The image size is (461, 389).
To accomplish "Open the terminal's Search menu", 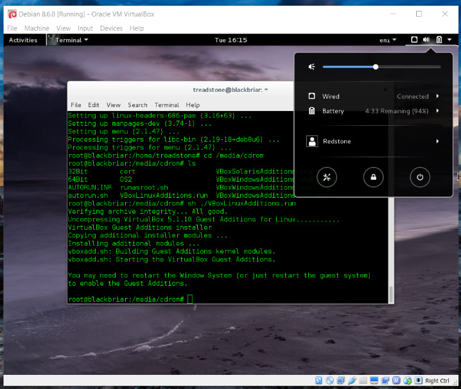I will tap(137, 105).
